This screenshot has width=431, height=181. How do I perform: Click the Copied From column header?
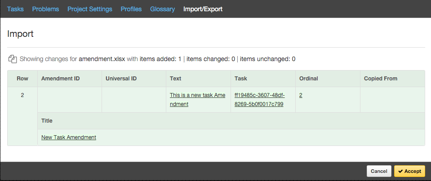point(380,79)
